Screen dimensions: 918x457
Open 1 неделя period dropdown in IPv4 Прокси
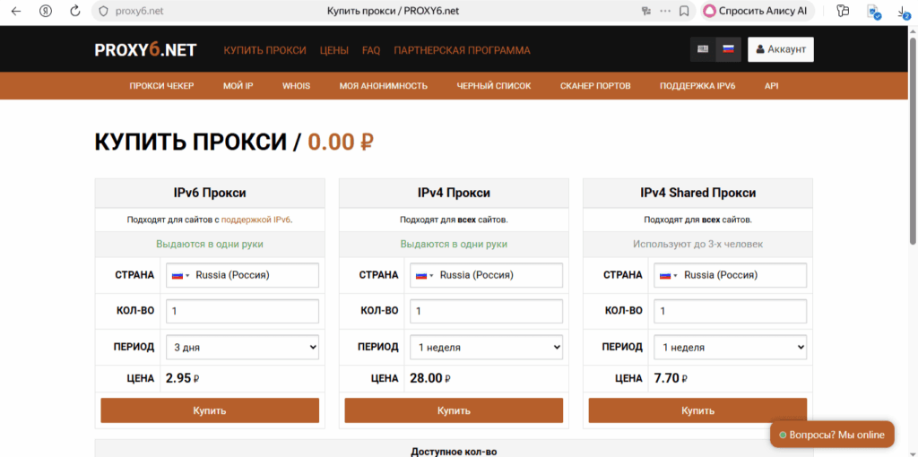pyautogui.click(x=487, y=347)
